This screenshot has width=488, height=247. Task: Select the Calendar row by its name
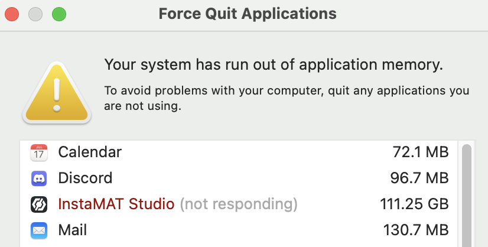90,152
